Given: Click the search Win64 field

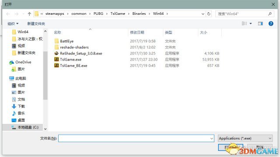Looking at the screenshot, I should point(245,14).
